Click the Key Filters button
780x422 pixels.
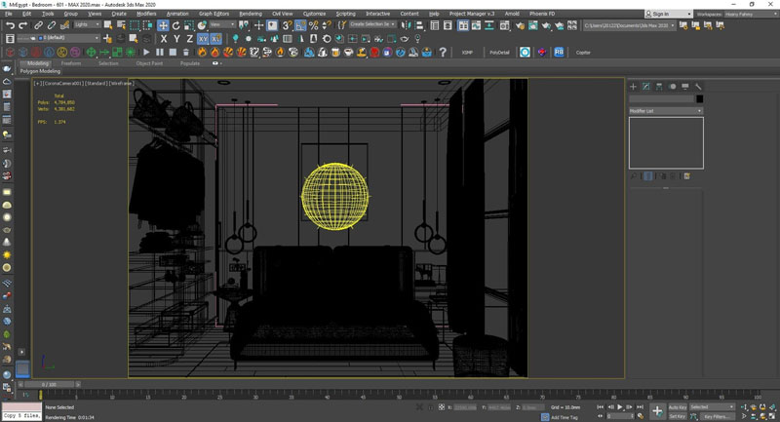716,416
